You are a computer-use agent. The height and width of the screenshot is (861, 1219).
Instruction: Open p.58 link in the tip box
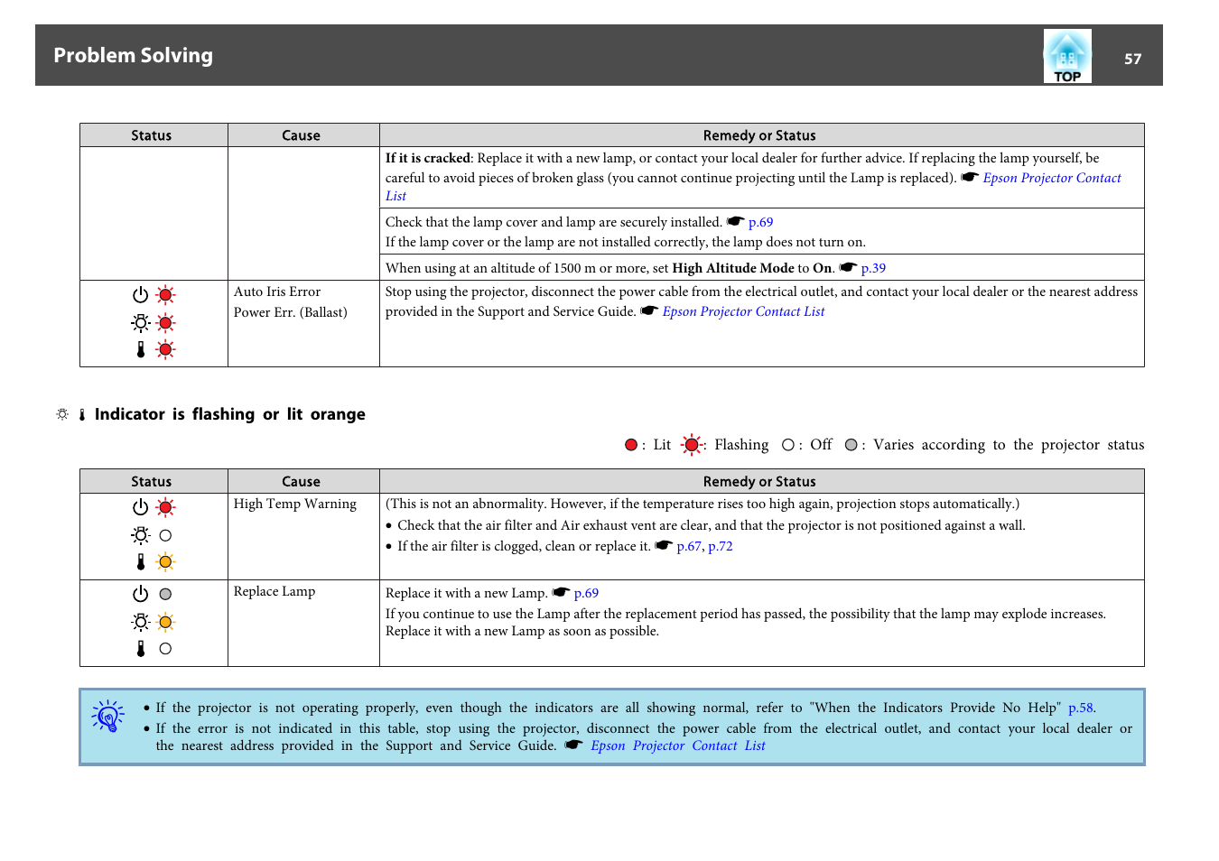[1081, 708]
